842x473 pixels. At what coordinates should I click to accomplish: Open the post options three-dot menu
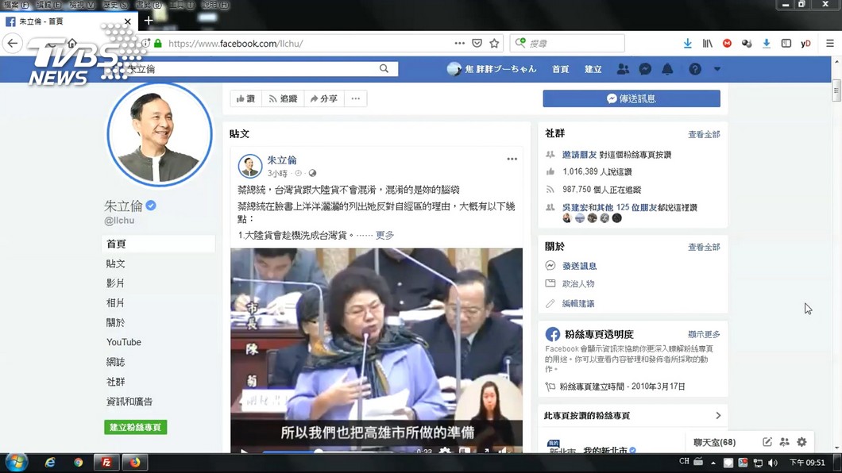(512, 159)
